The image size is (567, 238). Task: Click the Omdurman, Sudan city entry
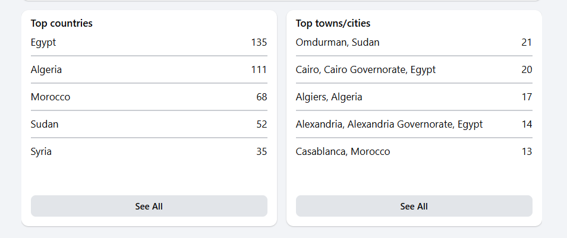click(x=338, y=42)
